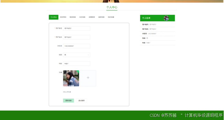Select the 性别 row in 个人信息 panel

point(157,38)
